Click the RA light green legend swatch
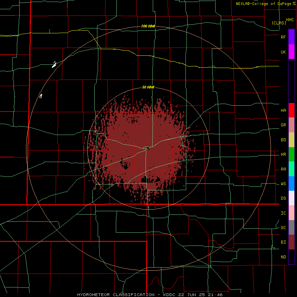 [291, 169]
